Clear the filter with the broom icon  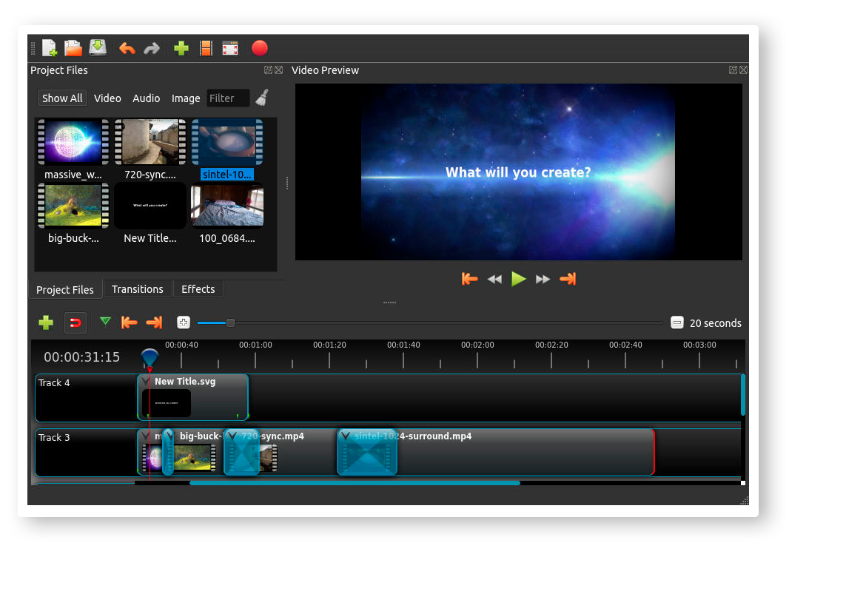click(x=262, y=98)
